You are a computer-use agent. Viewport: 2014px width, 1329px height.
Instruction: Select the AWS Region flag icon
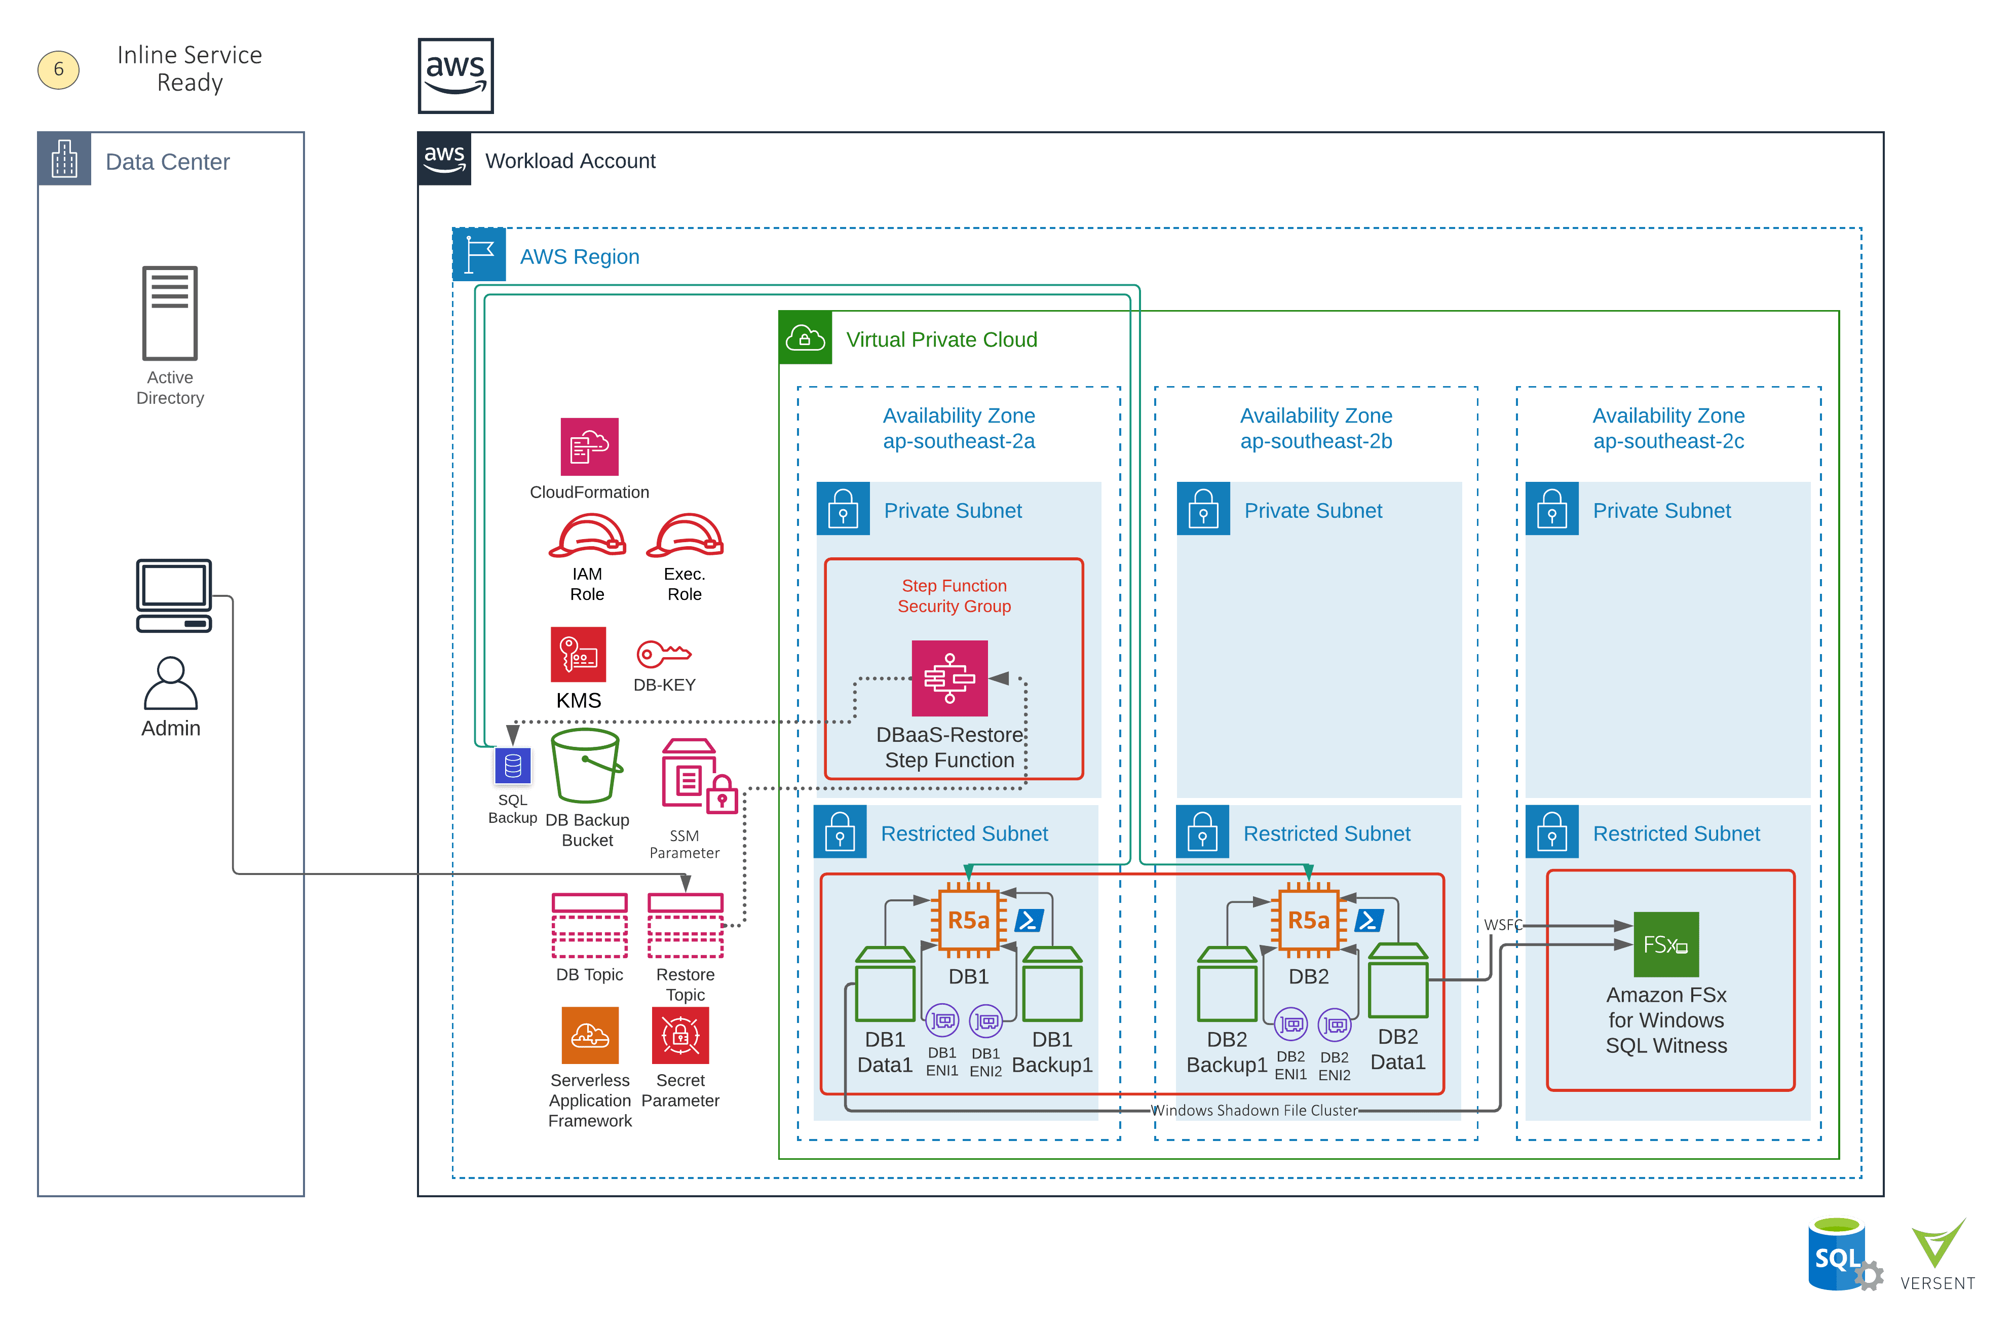[x=479, y=254]
